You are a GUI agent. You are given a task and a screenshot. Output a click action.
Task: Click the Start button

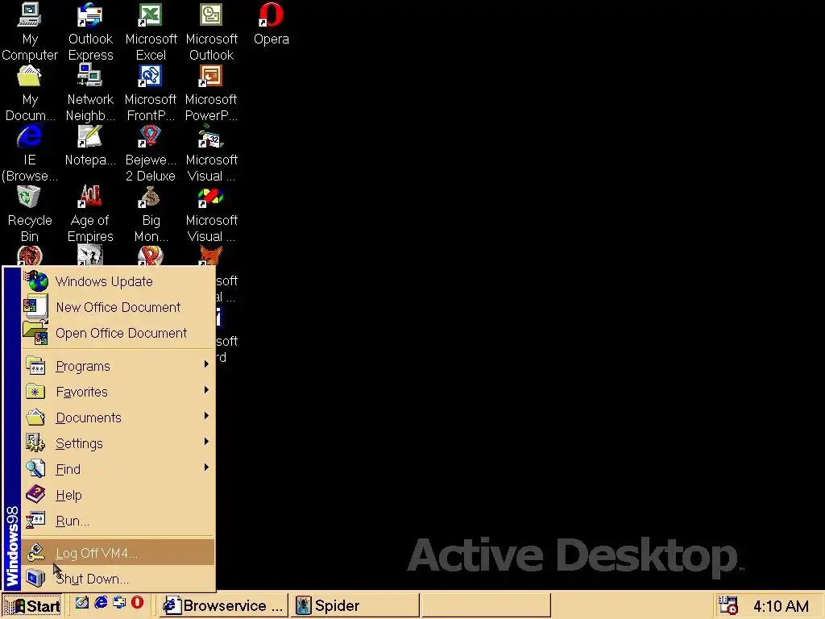tap(32, 606)
